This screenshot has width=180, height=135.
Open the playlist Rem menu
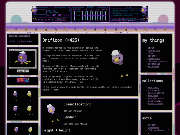tap(117, 19)
